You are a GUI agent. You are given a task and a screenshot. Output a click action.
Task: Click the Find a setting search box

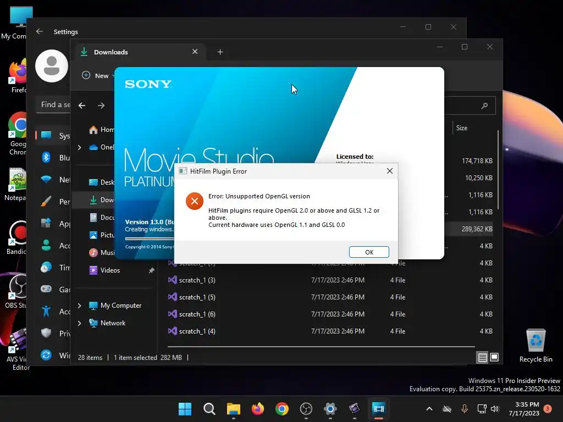click(x=53, y=104)
